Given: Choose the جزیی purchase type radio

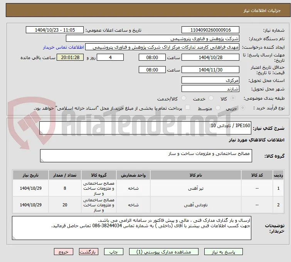Looking at the screenshot, I should tap(242, 108).
